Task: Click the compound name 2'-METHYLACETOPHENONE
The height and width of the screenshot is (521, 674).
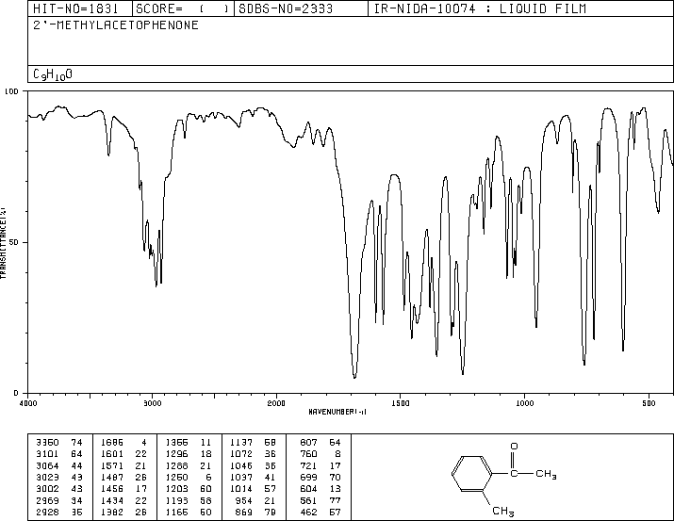Action: click(x=116, y=25)
